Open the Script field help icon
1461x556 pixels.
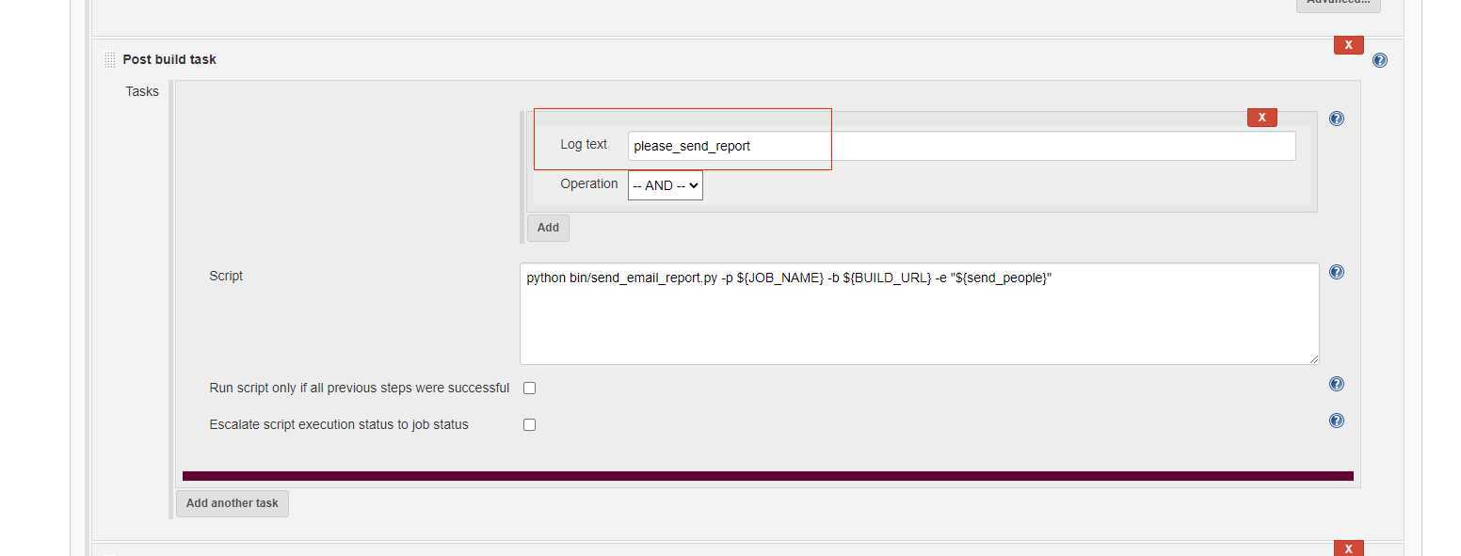(1337, 272)
